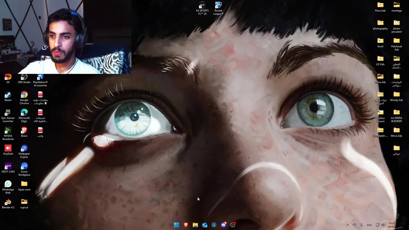Image resolution: width=409 pixels, height=230 pixels.
Task: Expand the hidden system tray icons
Action: [x=348, y=225]
